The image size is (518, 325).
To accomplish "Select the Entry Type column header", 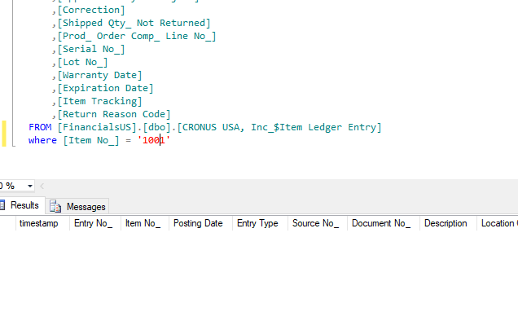I will [260, 223].
